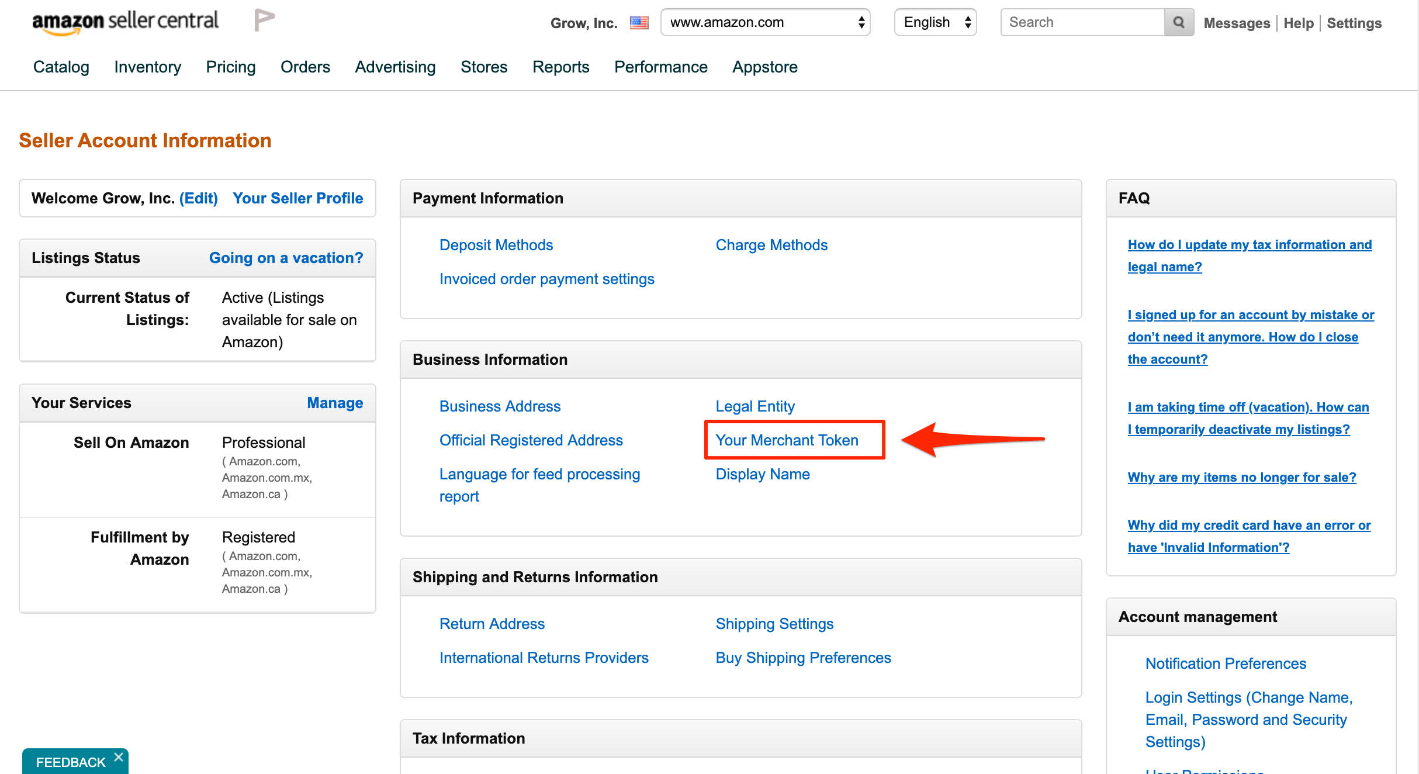The width and height of the screenshot is (1419, 774).
Task: Click the Manage services link
Action: click(x=335, y=403)
